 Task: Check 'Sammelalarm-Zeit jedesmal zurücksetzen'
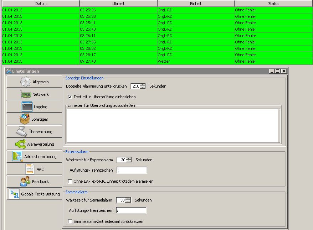70,221
